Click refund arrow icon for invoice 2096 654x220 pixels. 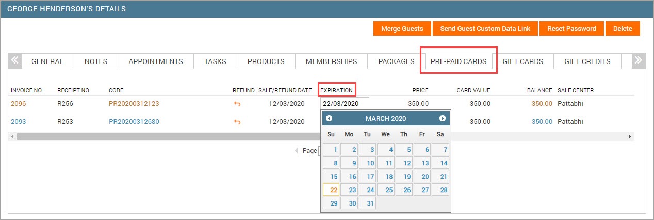237,104
